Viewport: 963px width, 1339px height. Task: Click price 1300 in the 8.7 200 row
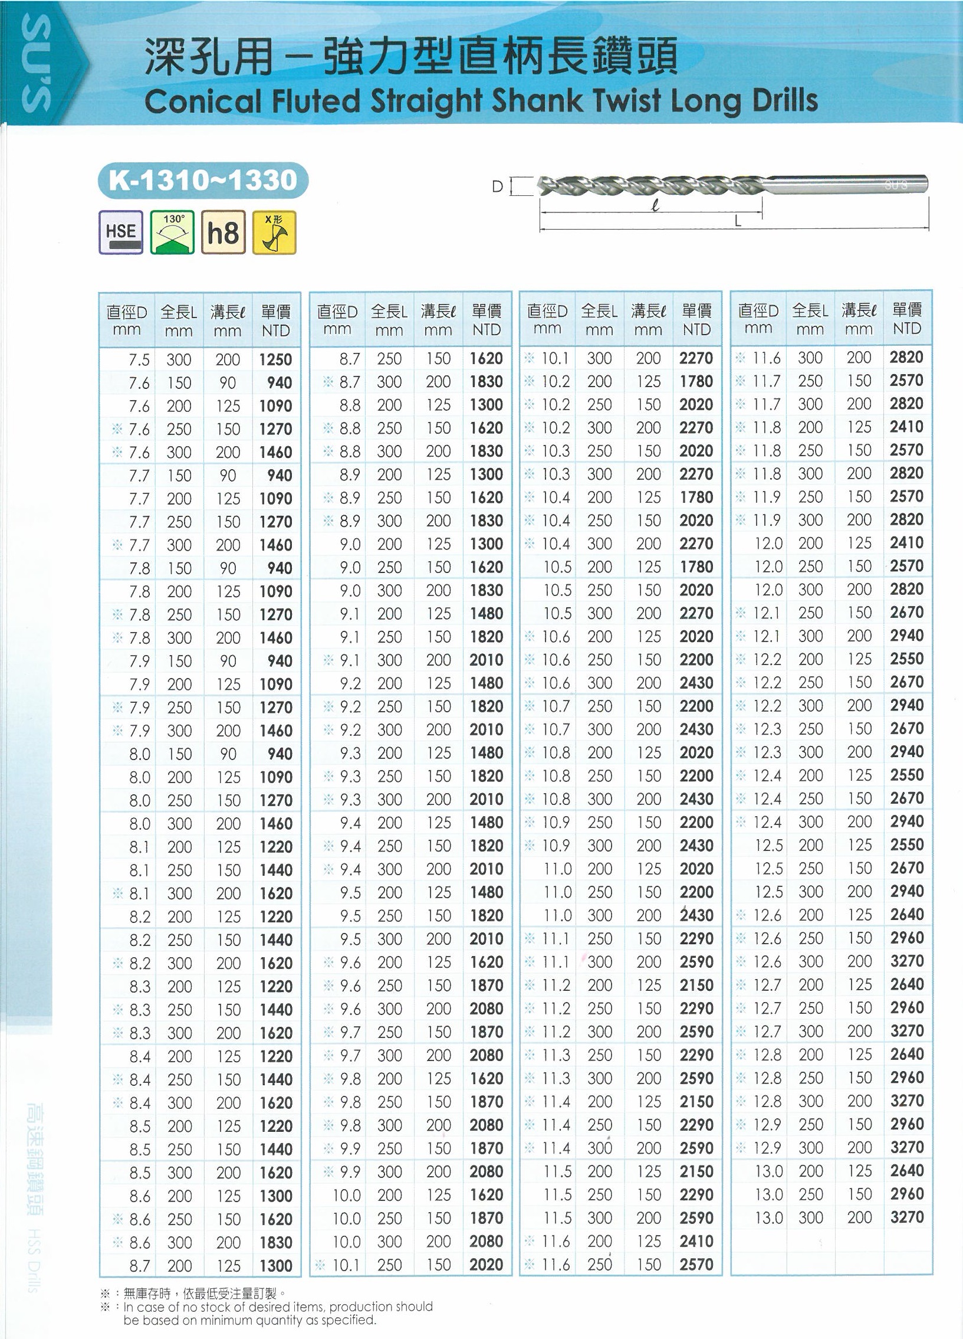pyautogui.click(x=275, y=1265)
